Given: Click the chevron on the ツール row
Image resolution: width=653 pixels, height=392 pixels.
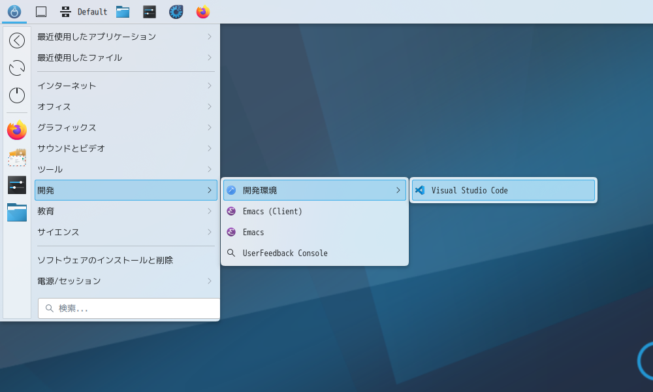Looking at the screenshot, I should coord(210,169).
